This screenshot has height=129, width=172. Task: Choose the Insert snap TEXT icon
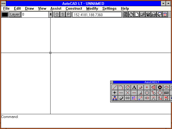166,93
